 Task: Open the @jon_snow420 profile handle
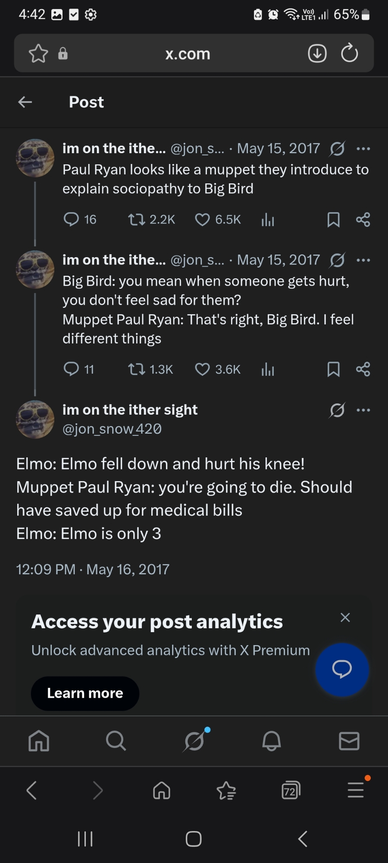(x=112, y=429)
